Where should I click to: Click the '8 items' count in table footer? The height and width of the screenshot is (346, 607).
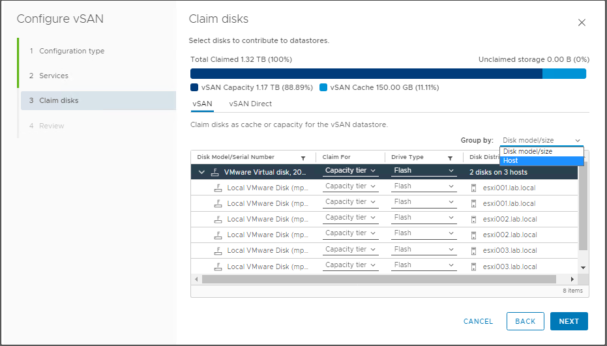(572, 291)
